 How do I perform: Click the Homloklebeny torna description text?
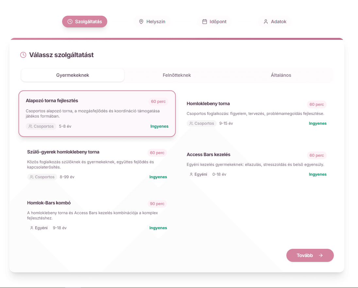point(255,114)
